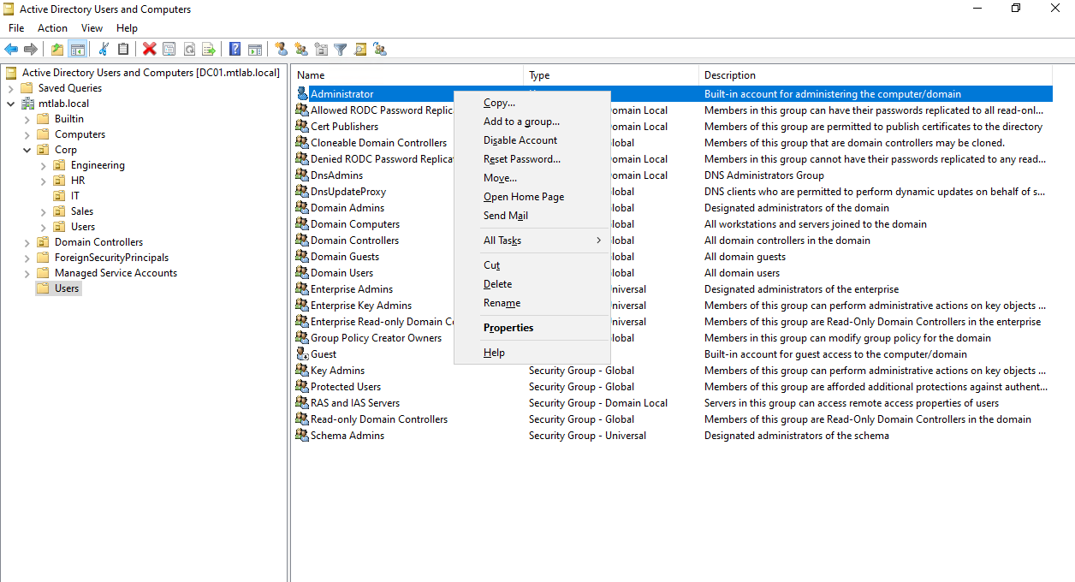The width and height of the screenshot is (1075, 582).
Task: Open the File menu
Action: coord(16,28)
